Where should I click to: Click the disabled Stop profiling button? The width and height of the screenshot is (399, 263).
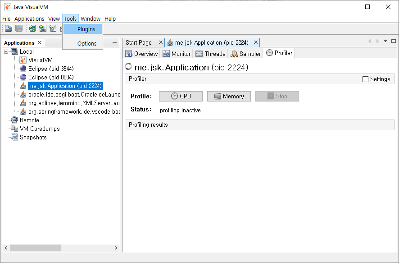pyautogui.click(x=277, y=97)
